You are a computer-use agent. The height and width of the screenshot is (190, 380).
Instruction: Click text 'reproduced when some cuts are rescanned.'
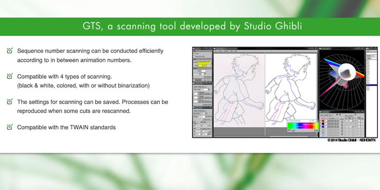[74, 111]
